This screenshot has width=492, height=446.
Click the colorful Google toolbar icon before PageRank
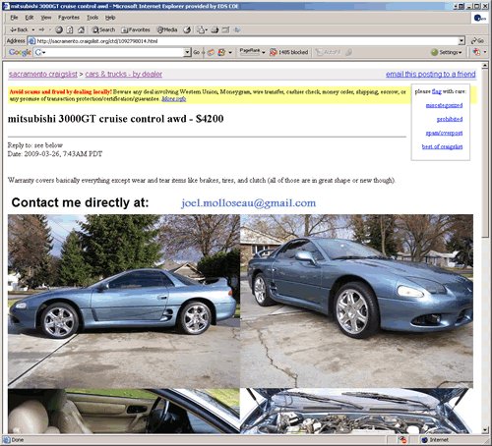tap(221, 52)
